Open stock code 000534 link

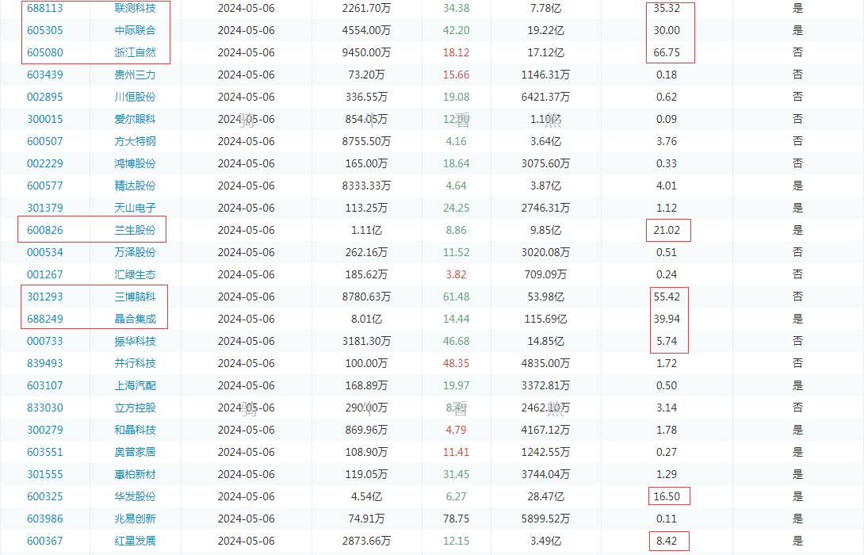click(44, 253)
